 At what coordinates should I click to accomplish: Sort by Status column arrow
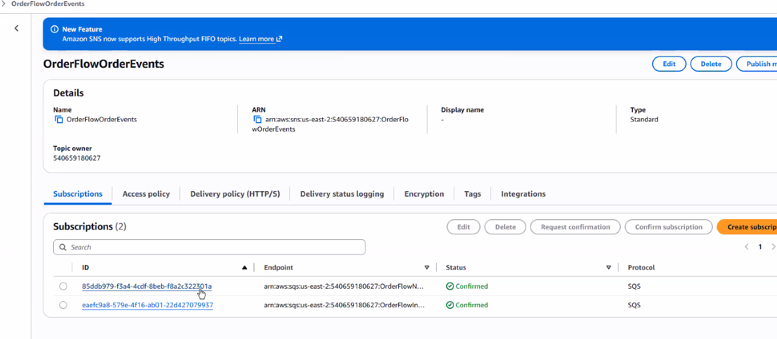[609, 268]
